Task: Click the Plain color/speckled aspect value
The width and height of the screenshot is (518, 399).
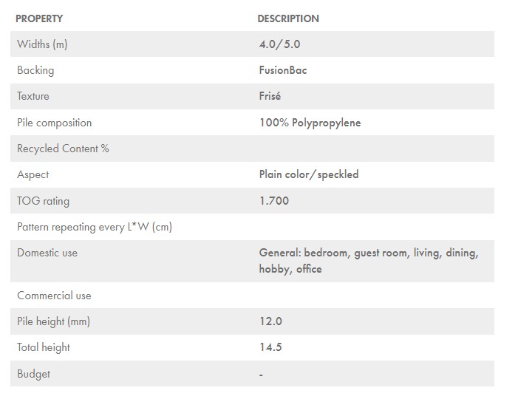Action: 309,174
